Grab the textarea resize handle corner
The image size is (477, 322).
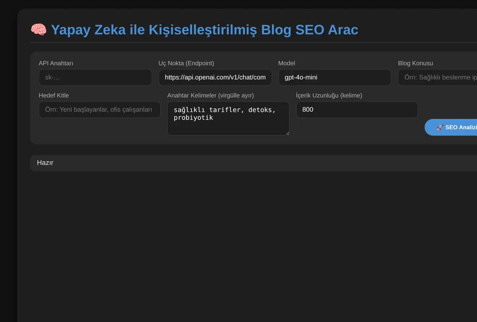[x=287, y=133]
